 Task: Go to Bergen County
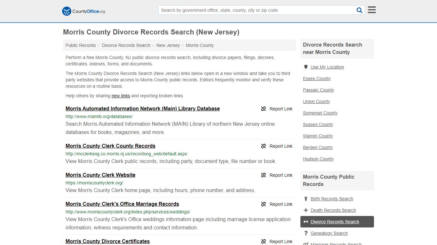coord(318,147)
